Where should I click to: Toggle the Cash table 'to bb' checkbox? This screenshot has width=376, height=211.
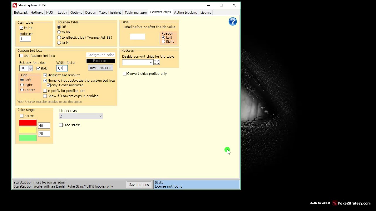(21, 28)
